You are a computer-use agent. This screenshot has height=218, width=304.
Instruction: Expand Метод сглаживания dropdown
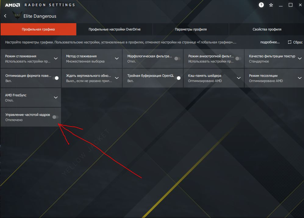coord(117,58)
